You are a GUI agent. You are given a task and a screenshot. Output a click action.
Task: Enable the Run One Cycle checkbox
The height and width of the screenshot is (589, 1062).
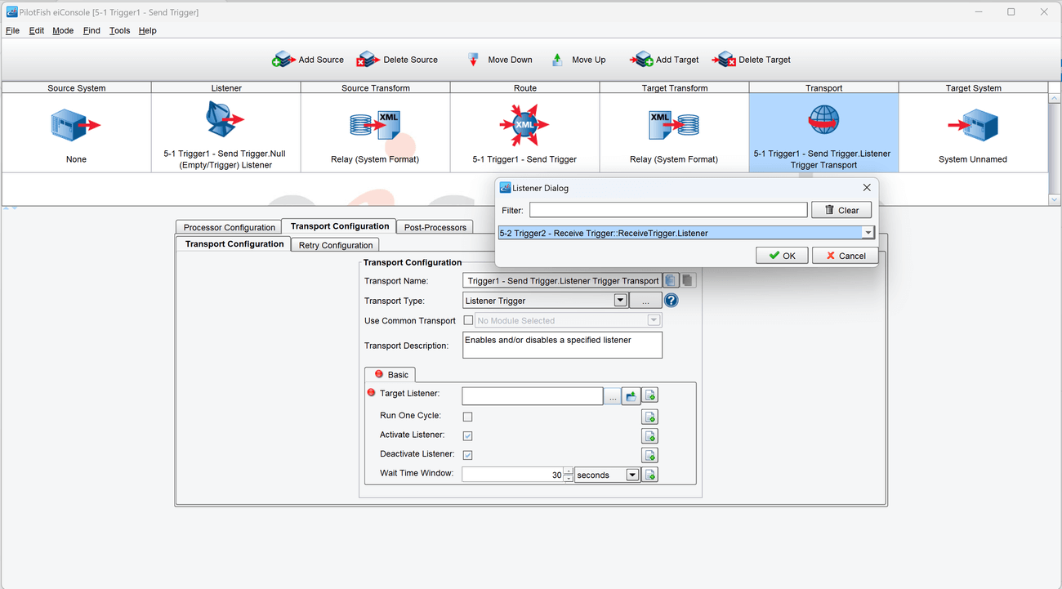pyautogui.click(x=468, y=417)
